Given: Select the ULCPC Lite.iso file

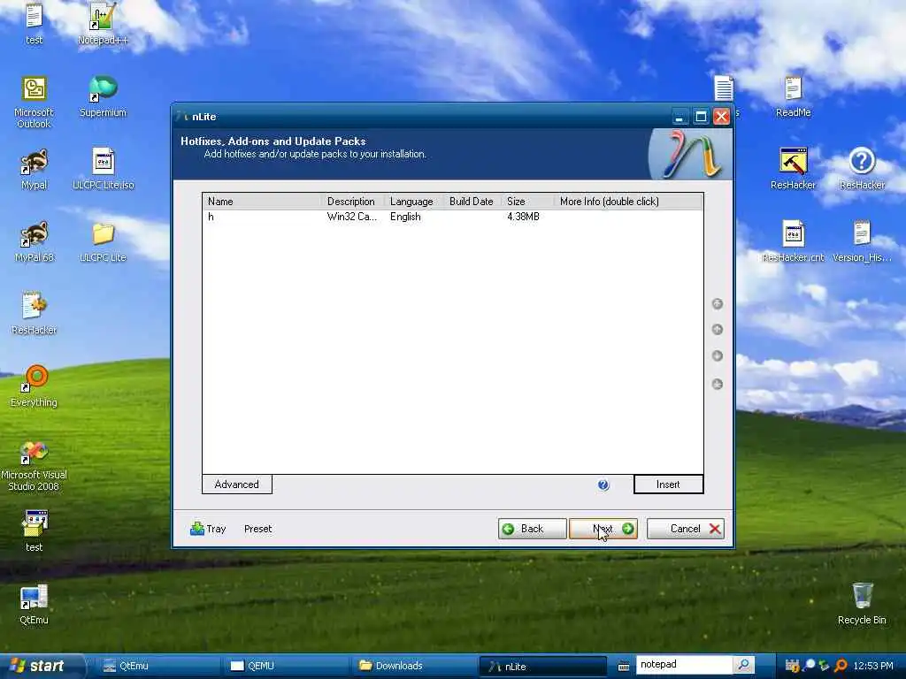Looking at the screenshot, I should (x=103, y=169).
